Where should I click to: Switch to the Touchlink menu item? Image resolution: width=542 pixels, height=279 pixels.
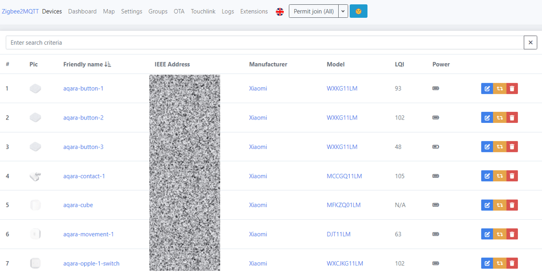coord(203,12)
